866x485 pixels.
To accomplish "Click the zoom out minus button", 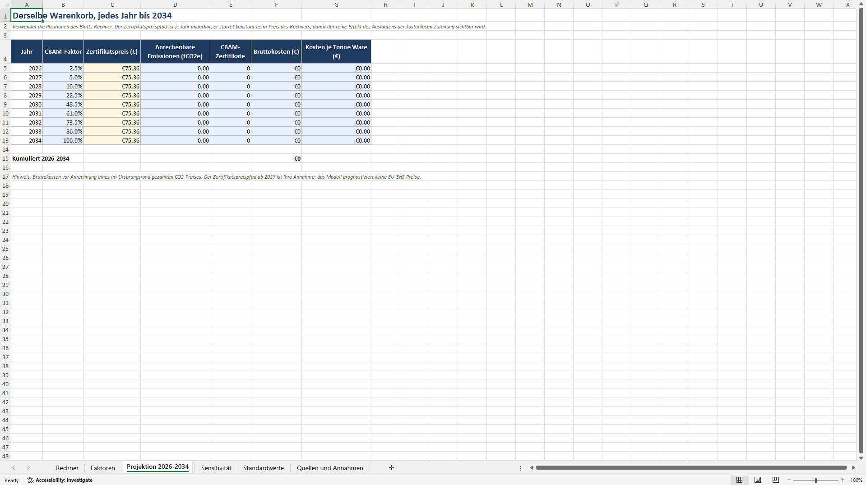I will [789, 480].
